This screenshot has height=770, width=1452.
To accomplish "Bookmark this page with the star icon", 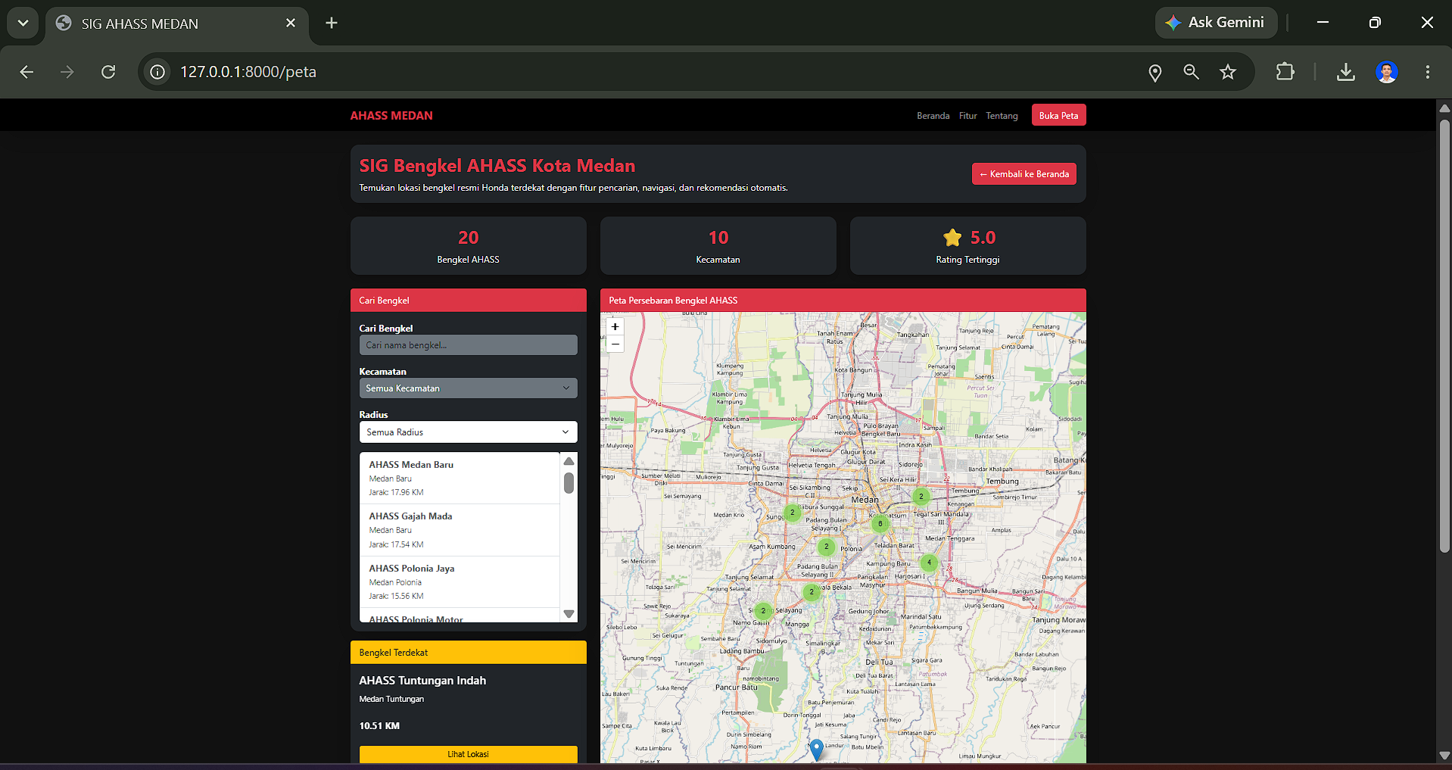I will [1227, 72].
